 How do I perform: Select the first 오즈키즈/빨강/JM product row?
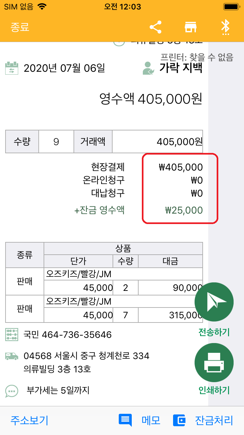coord(123,274)
